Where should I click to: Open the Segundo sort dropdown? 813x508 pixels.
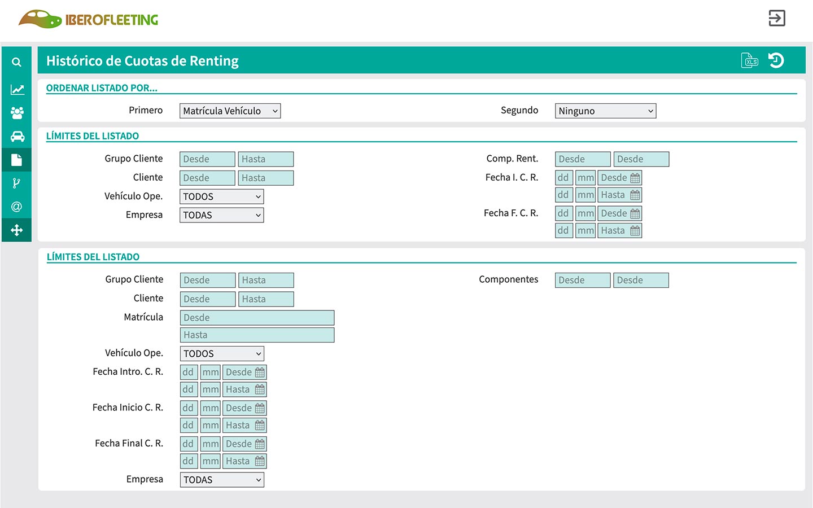click(x=605, y=111)
